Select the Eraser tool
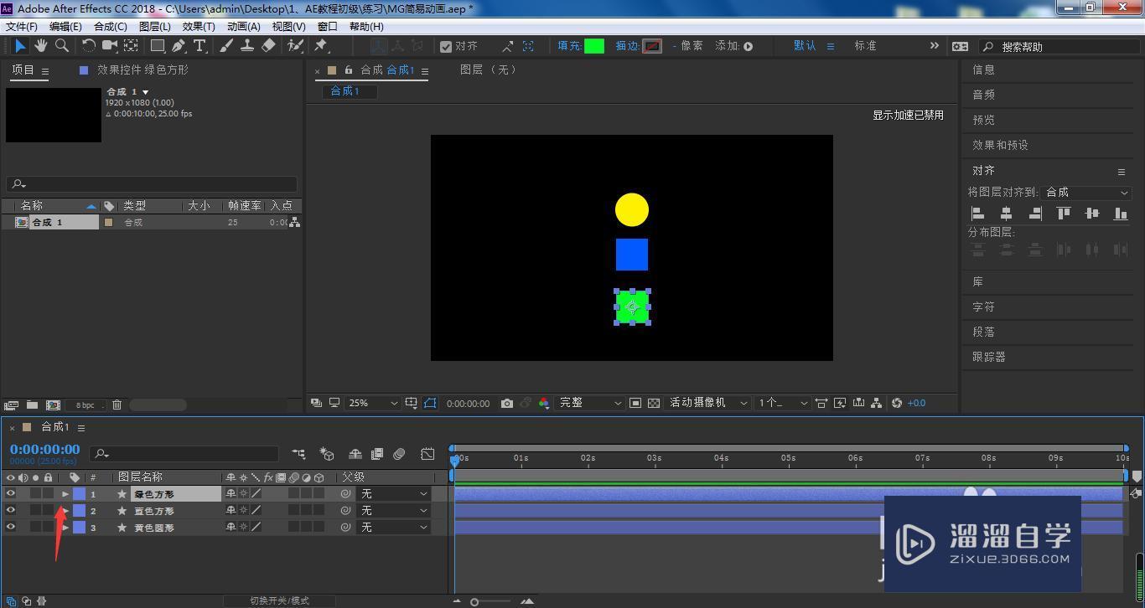 tap(268, 46)
